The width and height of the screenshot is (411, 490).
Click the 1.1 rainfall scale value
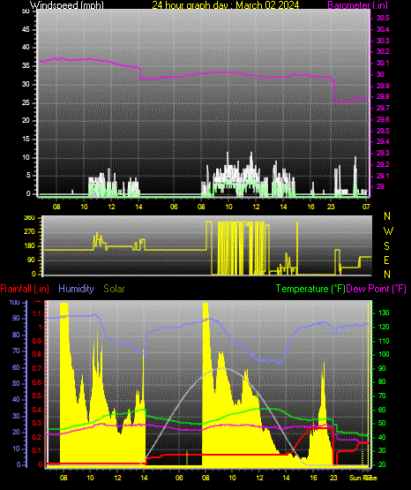point(36,313)
